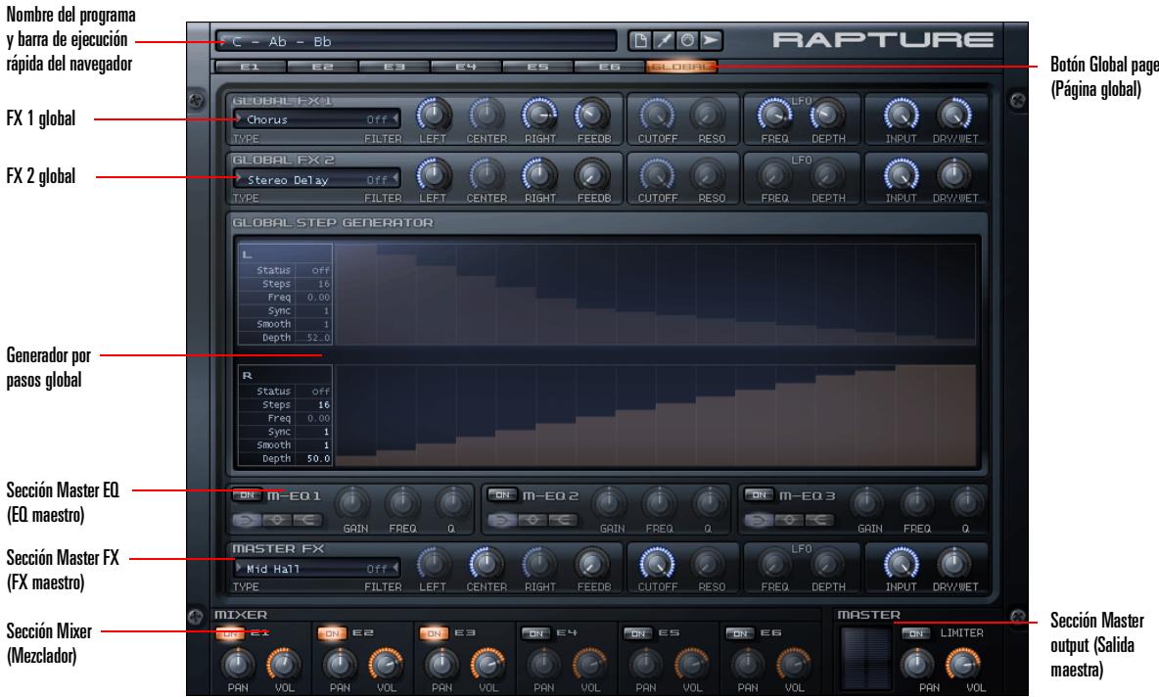The image size is (1159, 697).
Task: Click mixer E3 VOL knob
Action: pos(487,665)
